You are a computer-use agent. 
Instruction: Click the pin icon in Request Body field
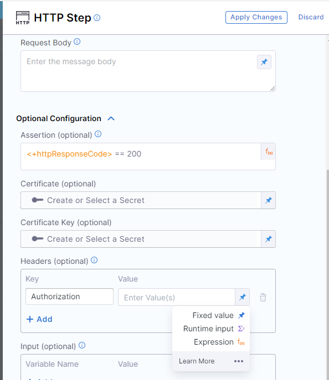point(264,62)
